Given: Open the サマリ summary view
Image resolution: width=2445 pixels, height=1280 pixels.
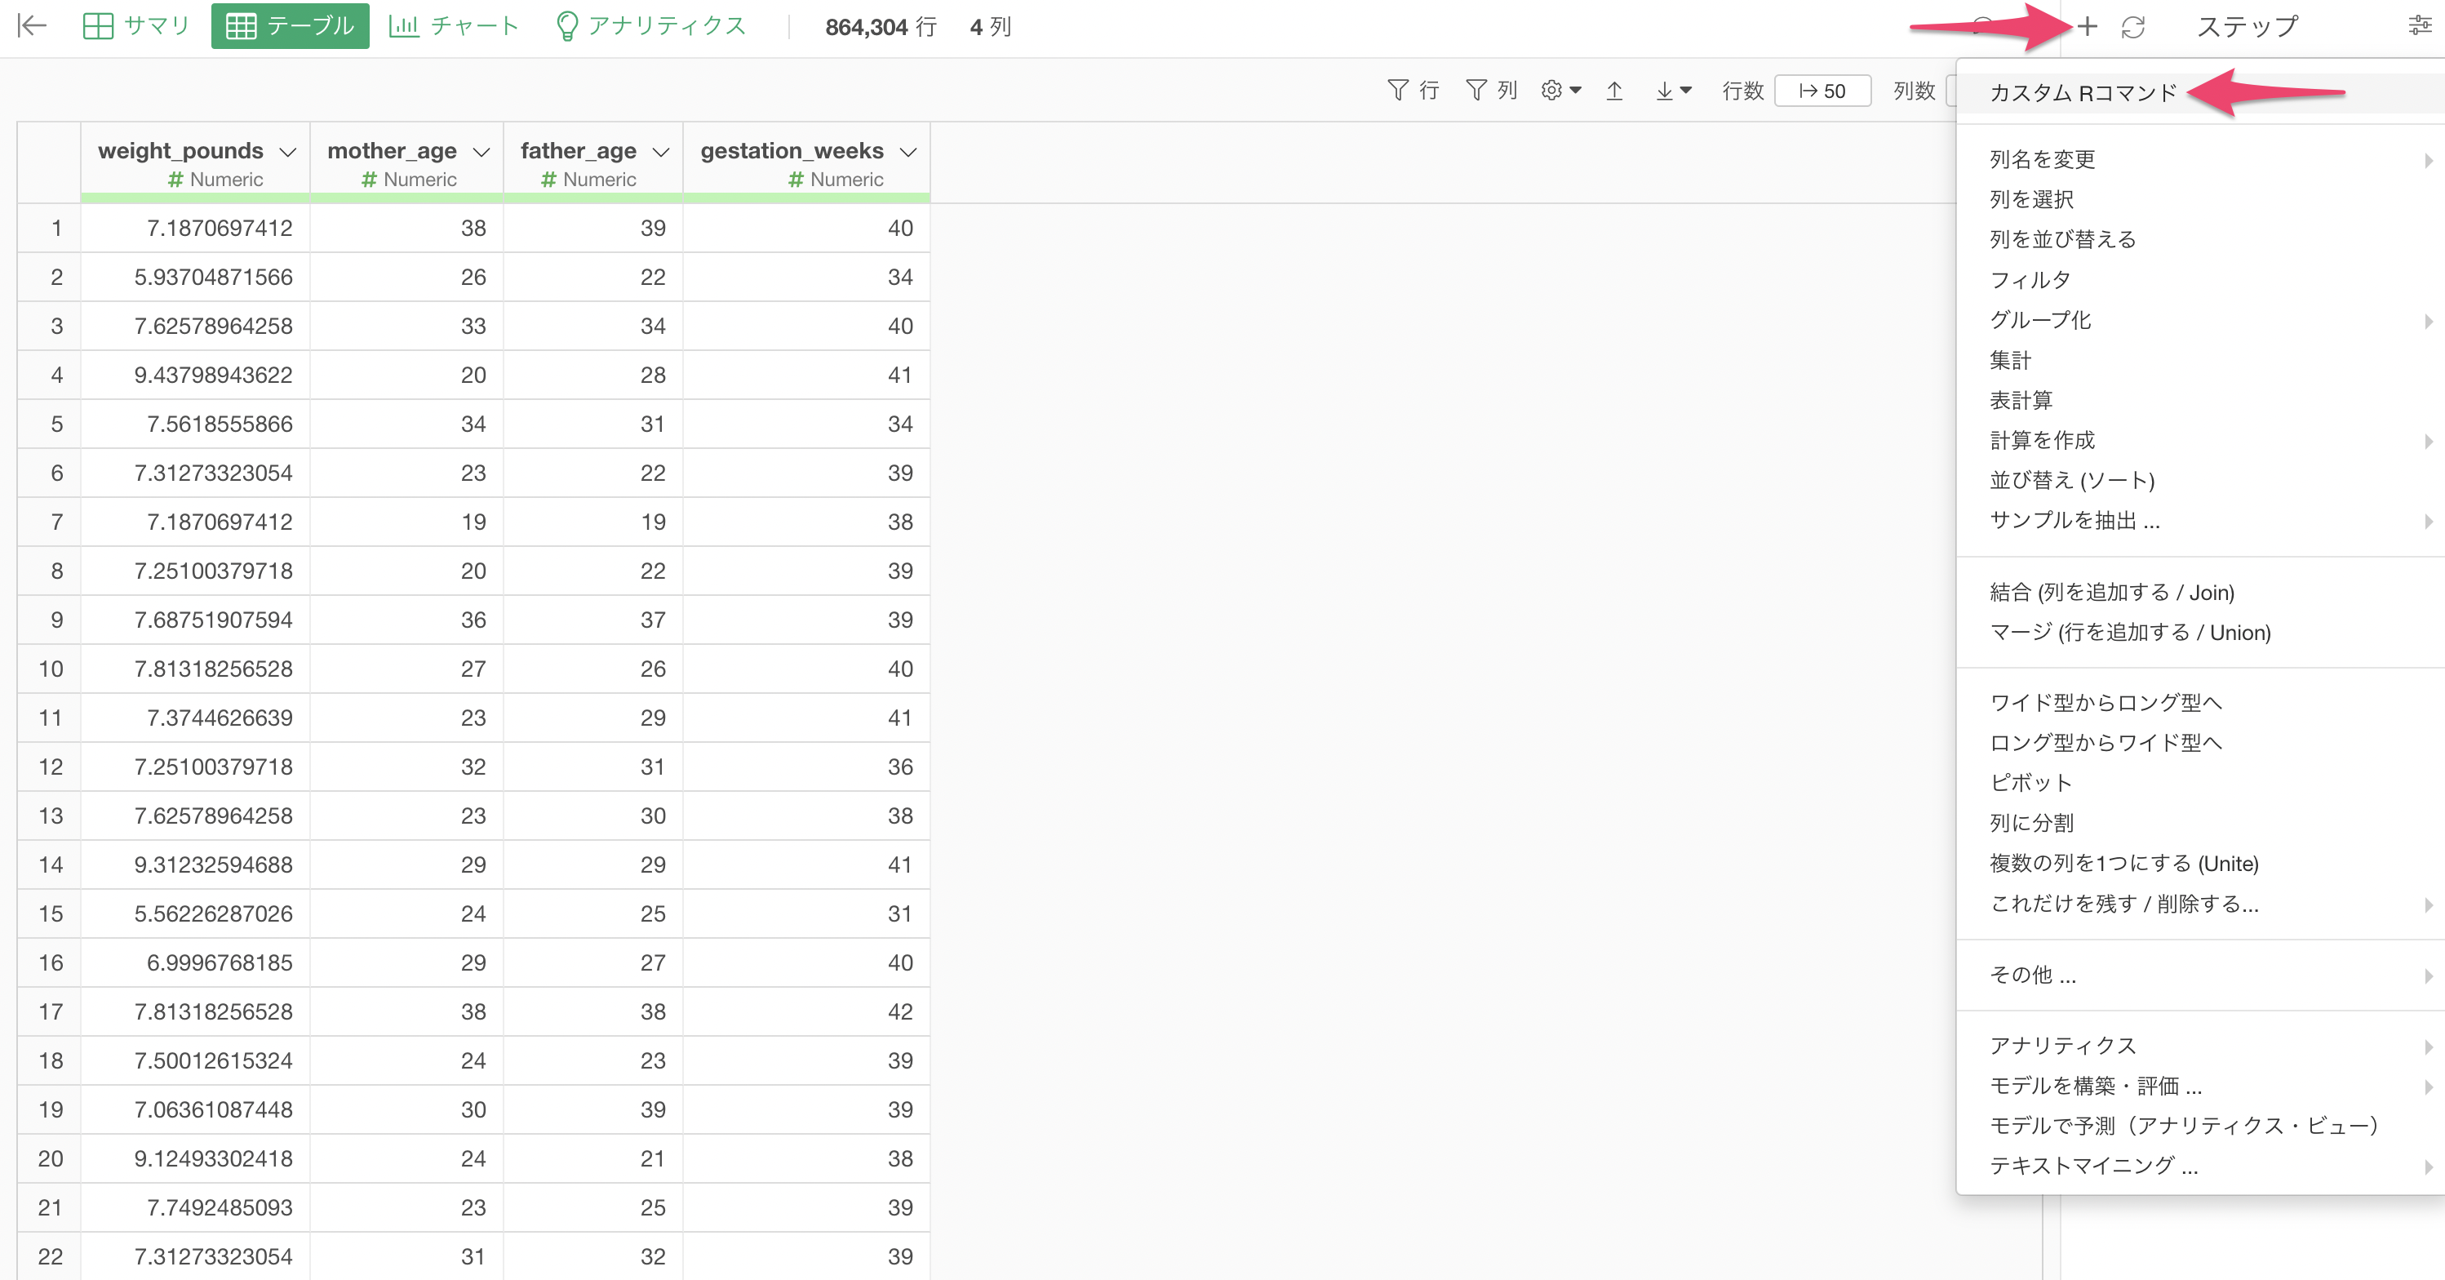Looking at the screenshot, I should pyautogui.click(x=135, y=25).
